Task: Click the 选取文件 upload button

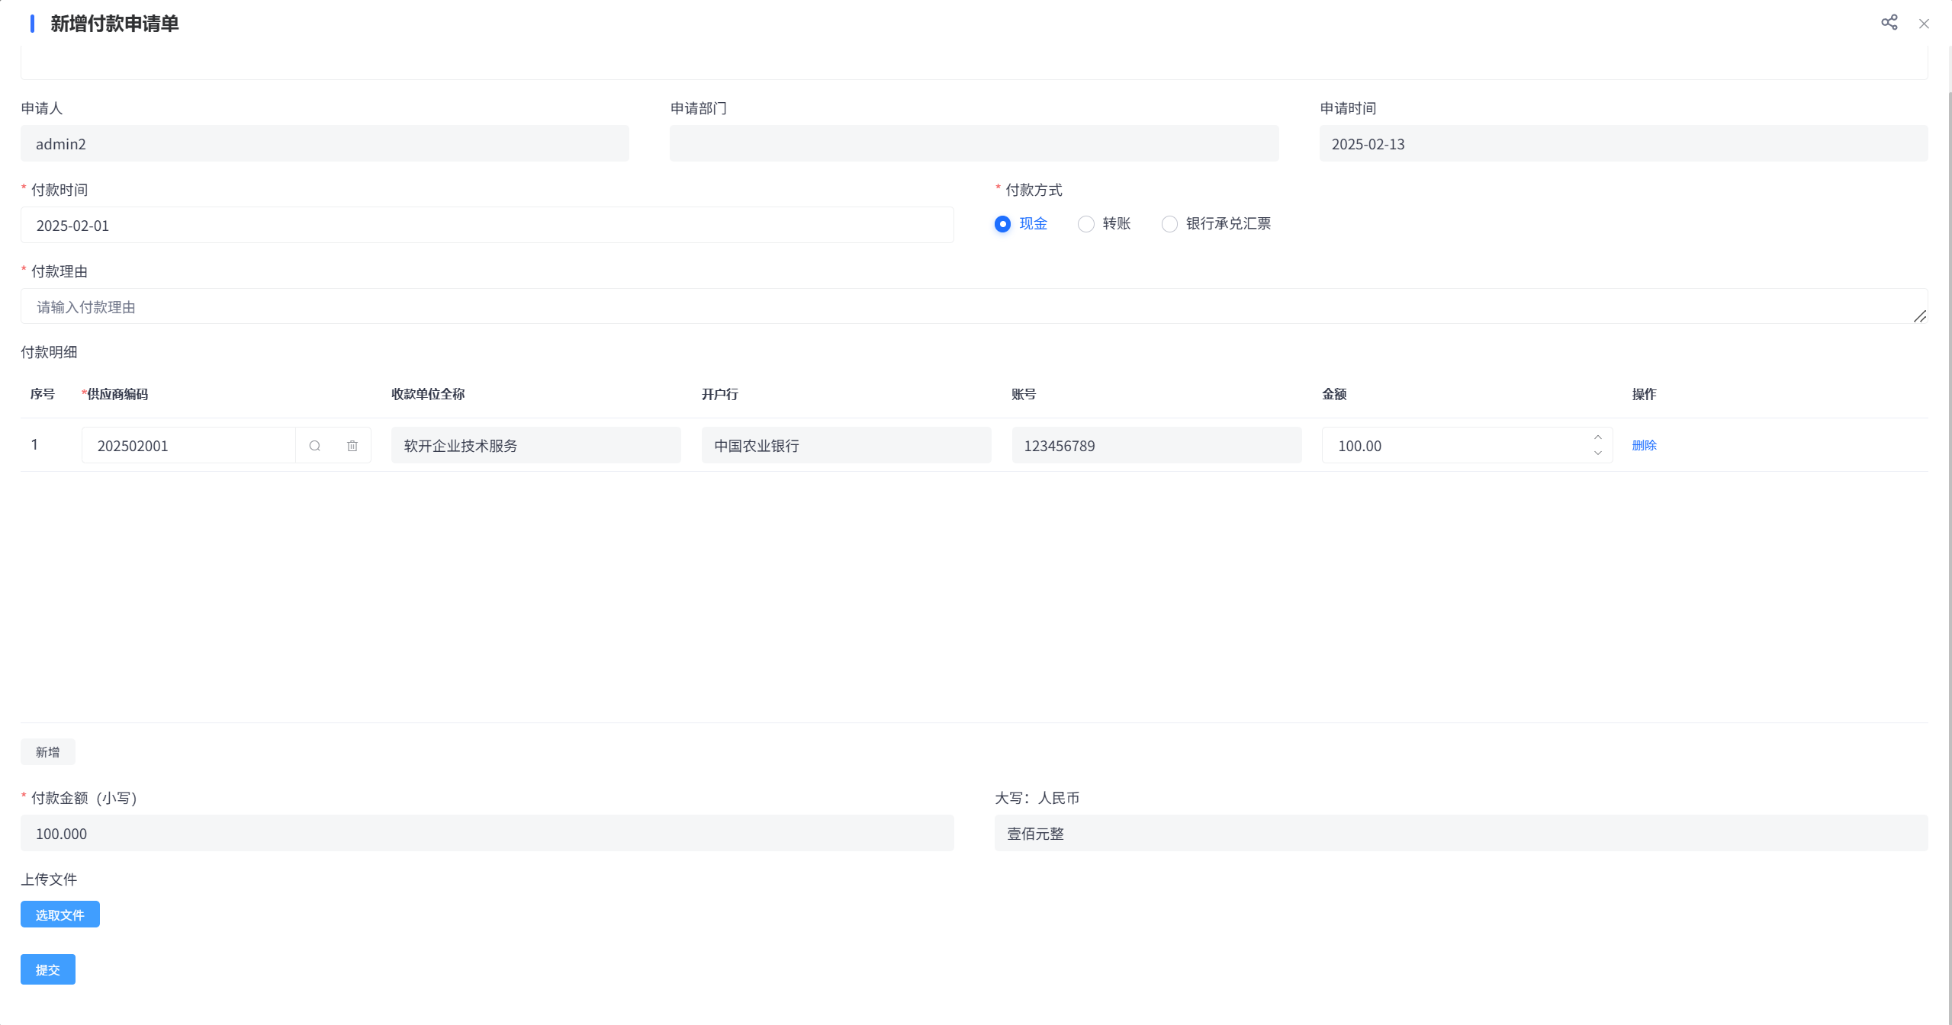Action: click(59, 914)
